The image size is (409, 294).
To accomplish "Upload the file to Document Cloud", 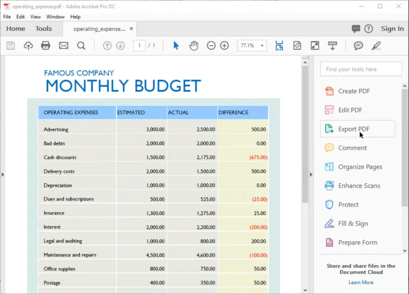I will click(x=28, y=46).
